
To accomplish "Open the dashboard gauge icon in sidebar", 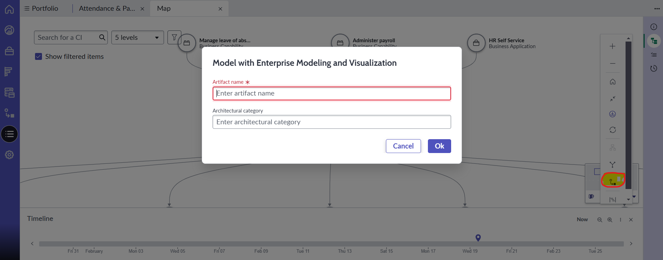I will click(x=9, y=30).
